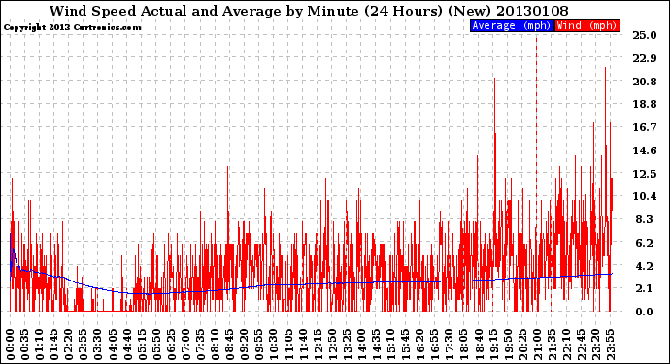This screenshot has height=364, width=670.
Task: Click the 12:50 time axis label
Action: [331, 345]
